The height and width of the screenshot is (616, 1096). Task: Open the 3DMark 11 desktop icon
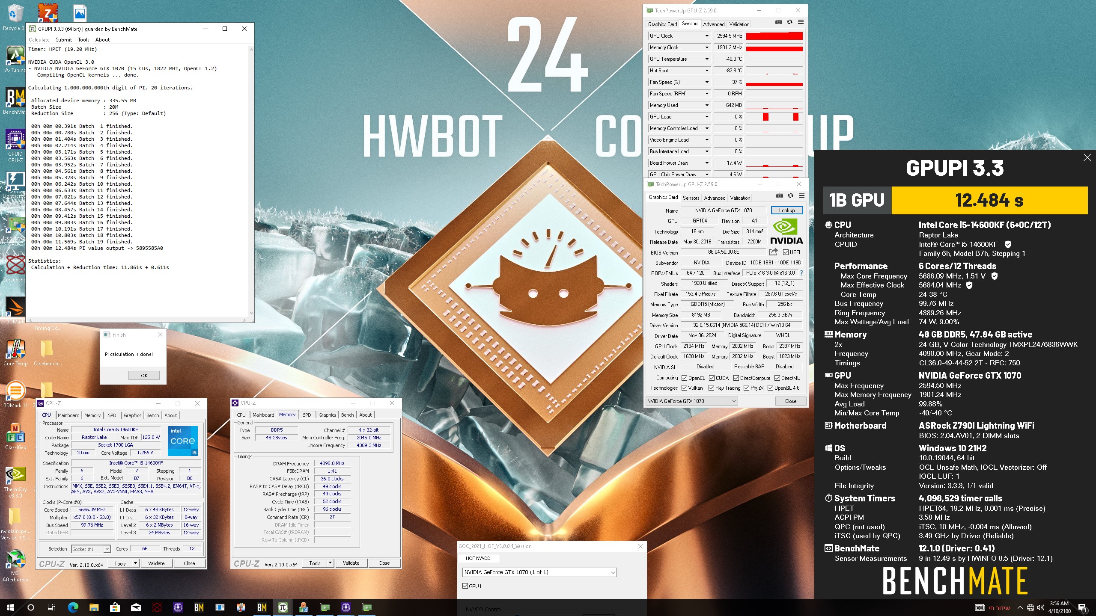click(x=15, y=394)
